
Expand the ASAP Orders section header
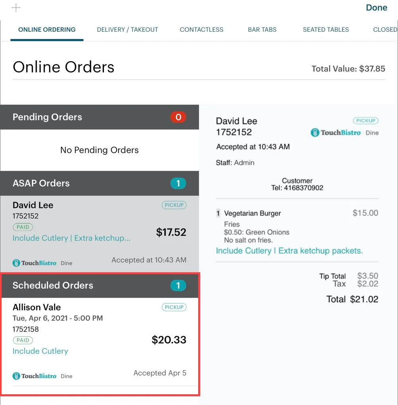pos(41,183)
